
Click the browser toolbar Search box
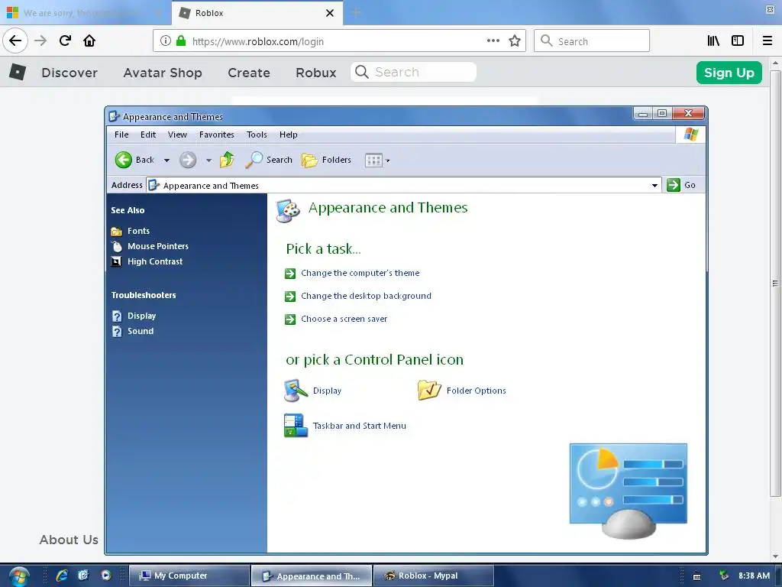592,41
